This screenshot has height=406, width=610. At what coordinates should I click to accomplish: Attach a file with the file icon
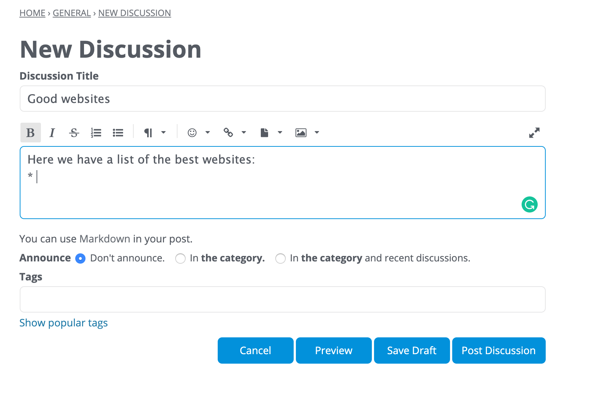coord(265,133)
